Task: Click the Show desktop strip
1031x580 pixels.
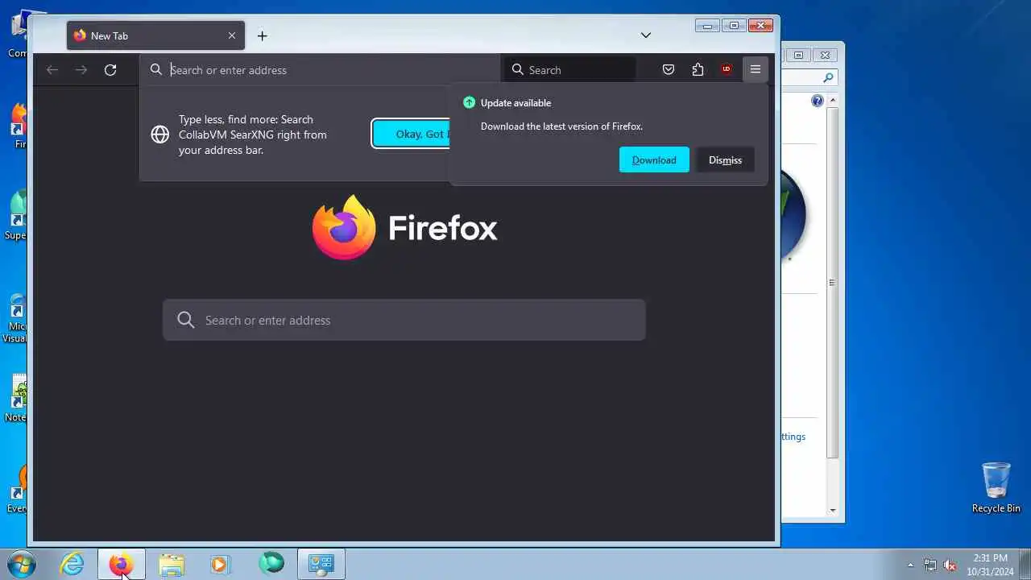Action: (x=1025, y=564)
